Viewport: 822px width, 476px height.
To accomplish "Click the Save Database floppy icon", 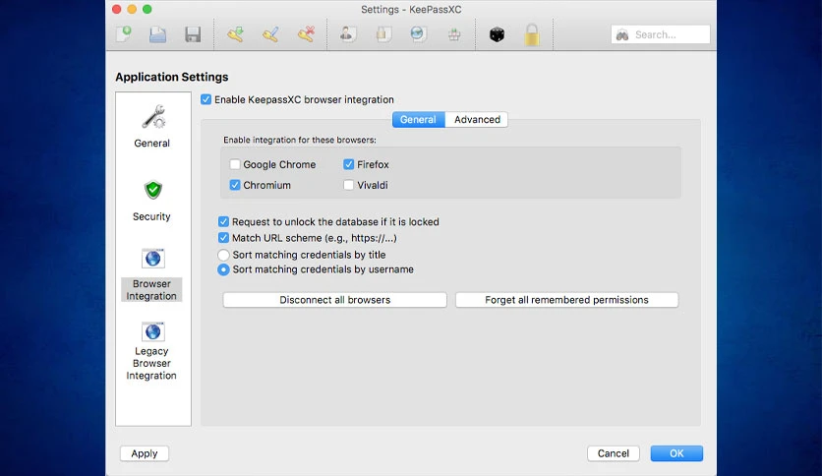I will (193, 34).
